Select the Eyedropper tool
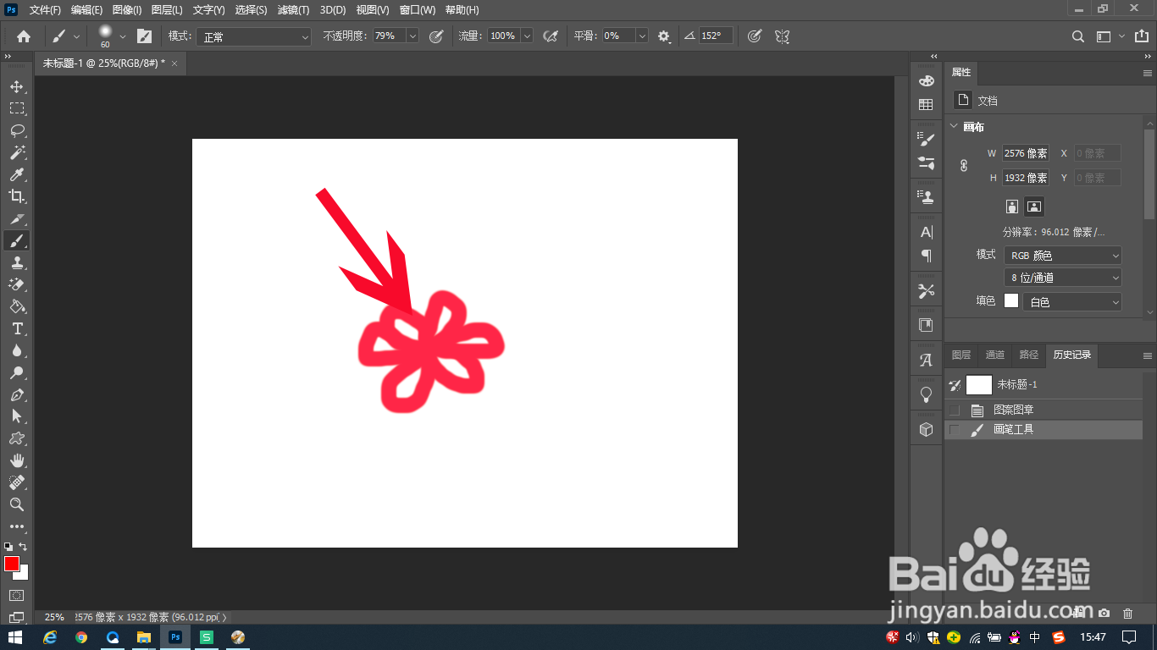The image size is (1157, 650). point(17,174)
